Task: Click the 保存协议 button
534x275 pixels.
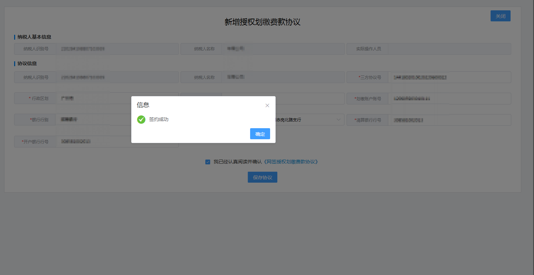Action: pyautogui.click(x=263, y=177)
